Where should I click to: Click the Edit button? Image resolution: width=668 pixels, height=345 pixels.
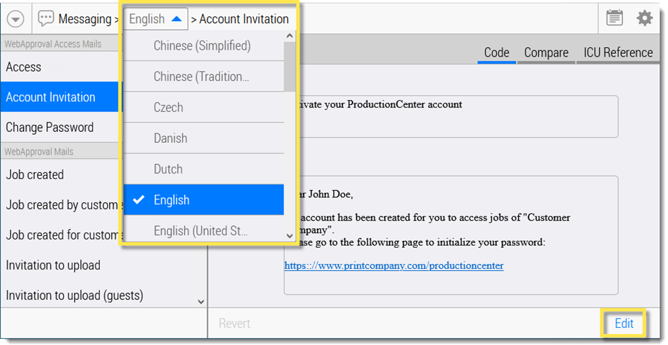pyautogui.click(x=624, y=323)
